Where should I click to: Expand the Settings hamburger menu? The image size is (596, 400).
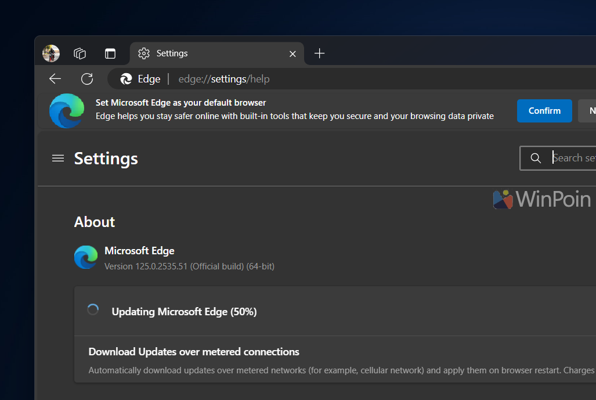click(58, 158)
